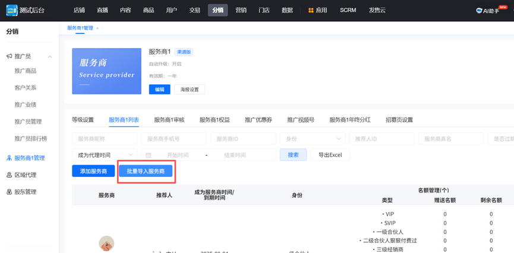
Task: Click the 搜索 button
Action: pos(293,155)
